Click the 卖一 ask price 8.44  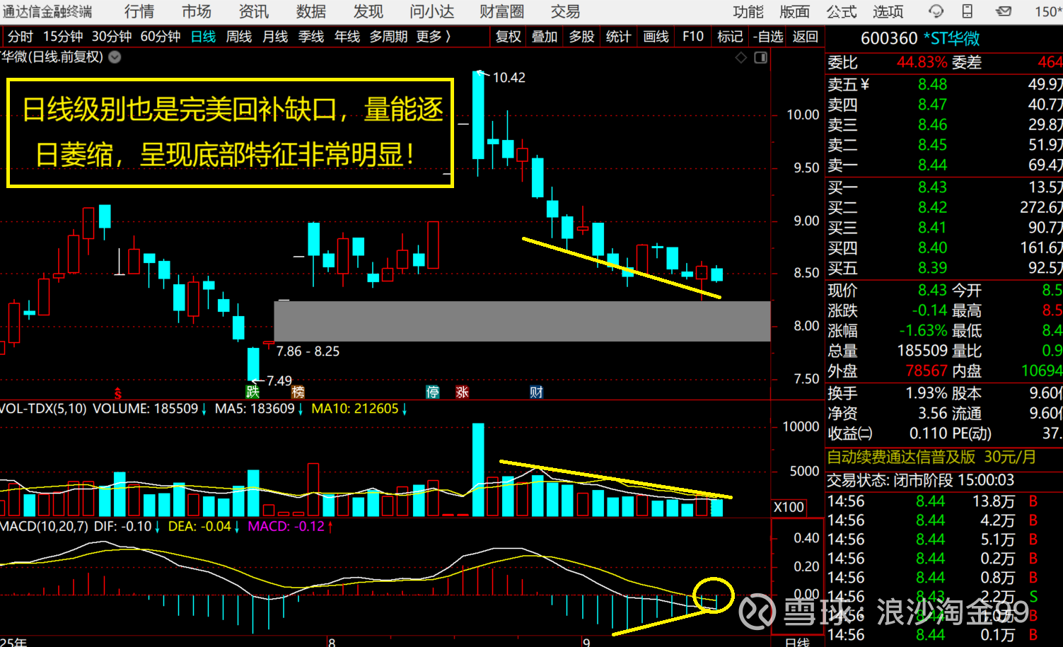pyautogui.click(x=932, y=165)
